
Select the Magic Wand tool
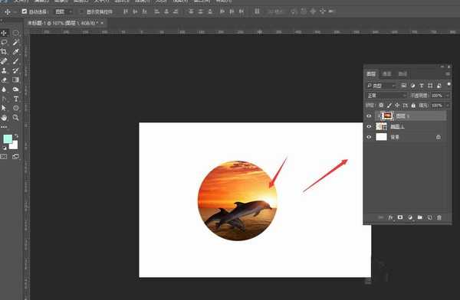point(16,42)
